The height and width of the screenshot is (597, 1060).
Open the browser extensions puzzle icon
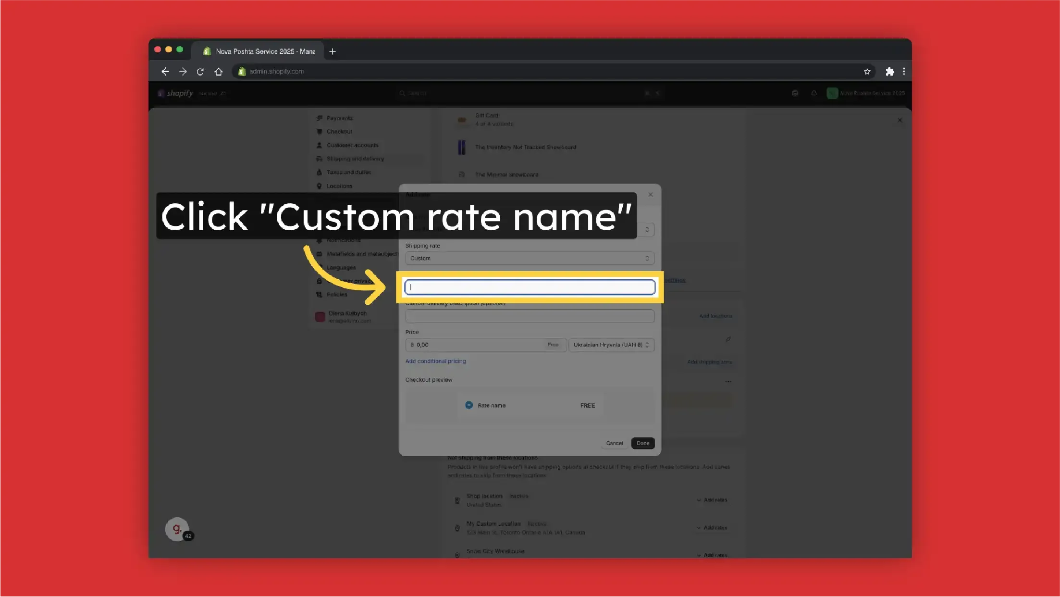click(889, 72)
